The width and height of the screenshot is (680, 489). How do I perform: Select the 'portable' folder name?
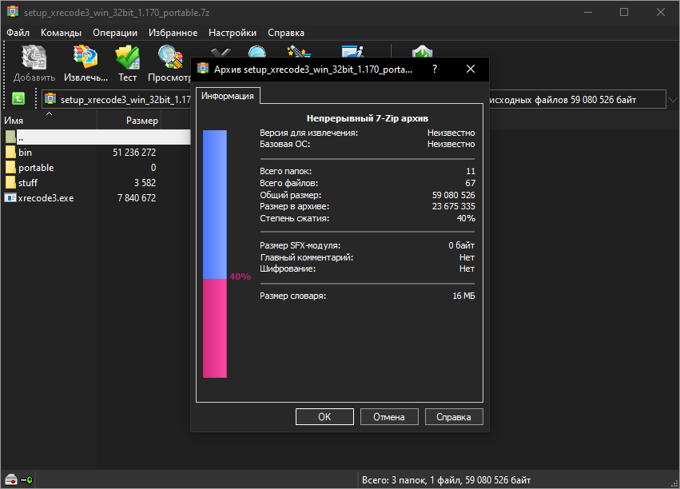(x=36, y=167)
